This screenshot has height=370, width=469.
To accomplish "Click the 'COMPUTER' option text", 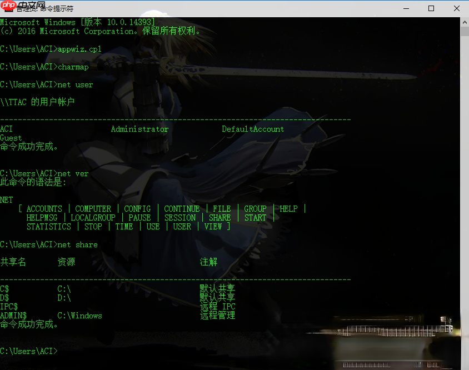I will click(x=93, y=209).
